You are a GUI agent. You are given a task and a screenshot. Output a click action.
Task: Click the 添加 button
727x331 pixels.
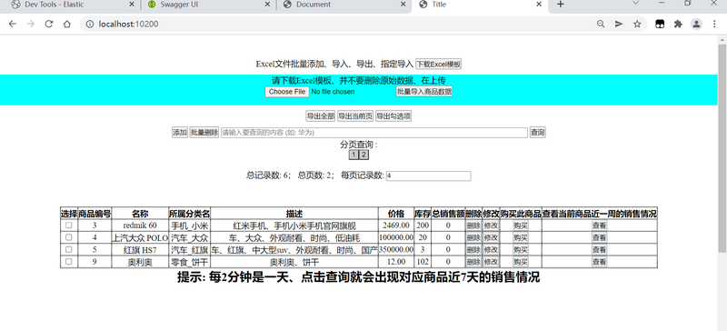pyautogui.click(x=180, y=132)
